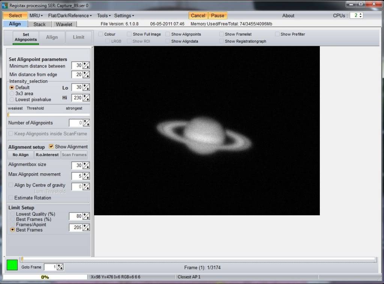
Task: Open the Settings dropdown menu
Action: click(x=124, y=16)
